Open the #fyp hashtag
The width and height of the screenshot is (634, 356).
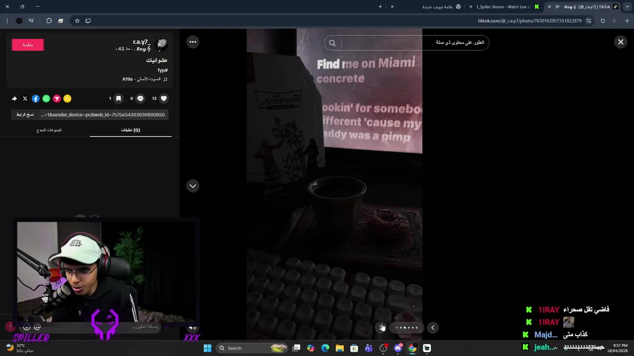pos(162,70)
